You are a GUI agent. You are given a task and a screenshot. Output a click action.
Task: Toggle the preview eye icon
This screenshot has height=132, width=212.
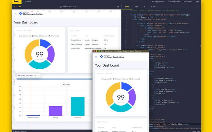pyautogui.click(x=118, y=7)
